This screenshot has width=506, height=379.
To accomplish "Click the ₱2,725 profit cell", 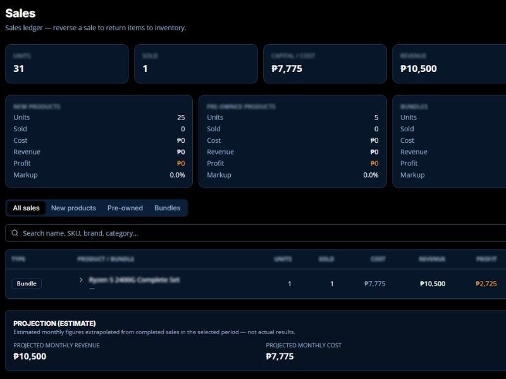I will (x=486, y=284).
